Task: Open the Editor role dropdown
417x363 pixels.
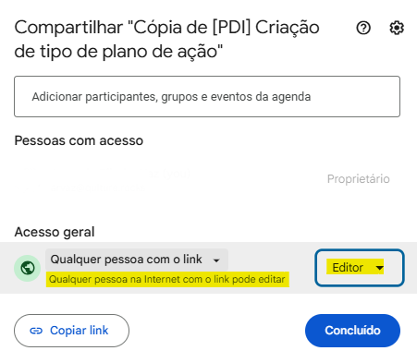Action: pyautogui.click(x=360, y=268)
